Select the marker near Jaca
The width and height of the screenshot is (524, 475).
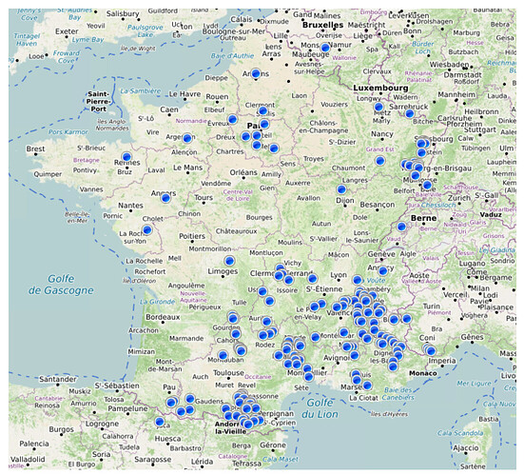coord(160,422)
